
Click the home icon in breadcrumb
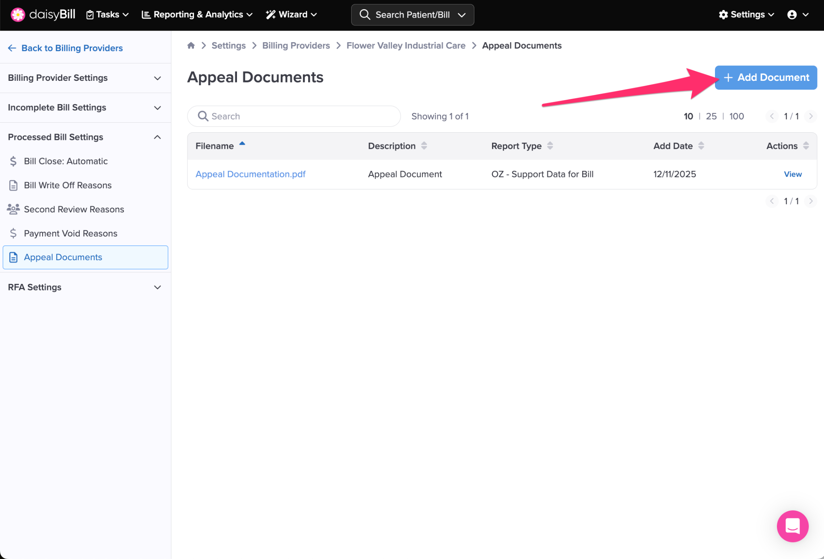(191, 45)
